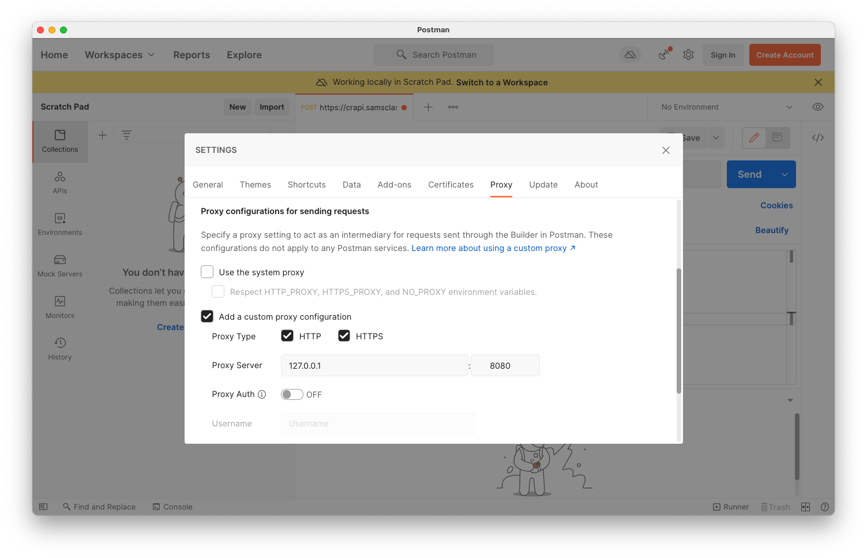Image resolution: width=867 pixels, height=558 pixels.
Task: Switch to the Shortcuts settings tab
Action: pos(307,185)
